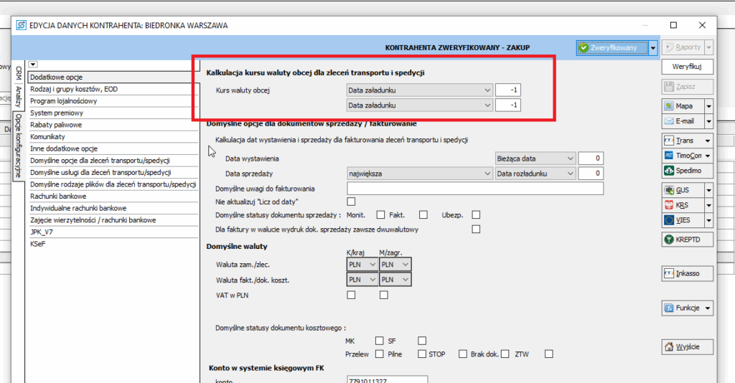Click the Spedimo button
This screenshot has height=383, width=735.
pos(687,171)
